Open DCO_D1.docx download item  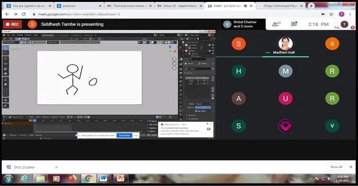[x=25, y=167]
